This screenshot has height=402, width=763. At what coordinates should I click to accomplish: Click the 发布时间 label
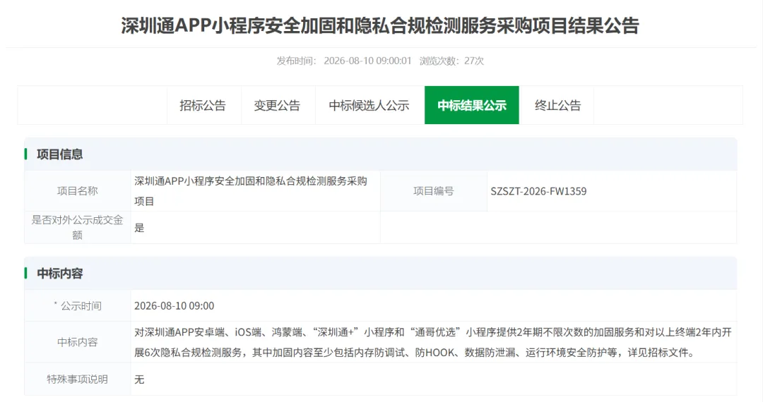tap(296, 61)
